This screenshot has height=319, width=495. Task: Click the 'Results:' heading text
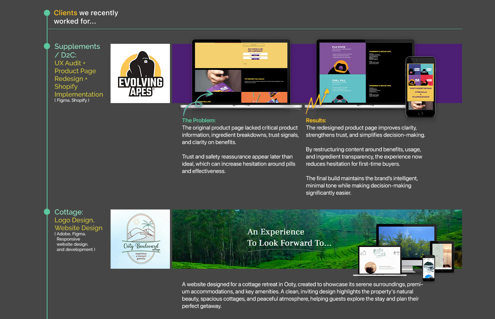pyautogui.click(x=316, y=120)
